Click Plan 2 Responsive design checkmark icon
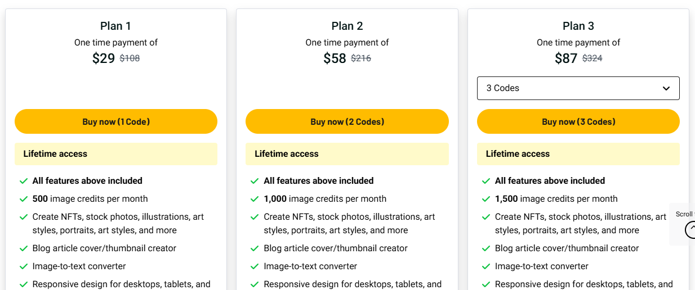 point(255,284)
